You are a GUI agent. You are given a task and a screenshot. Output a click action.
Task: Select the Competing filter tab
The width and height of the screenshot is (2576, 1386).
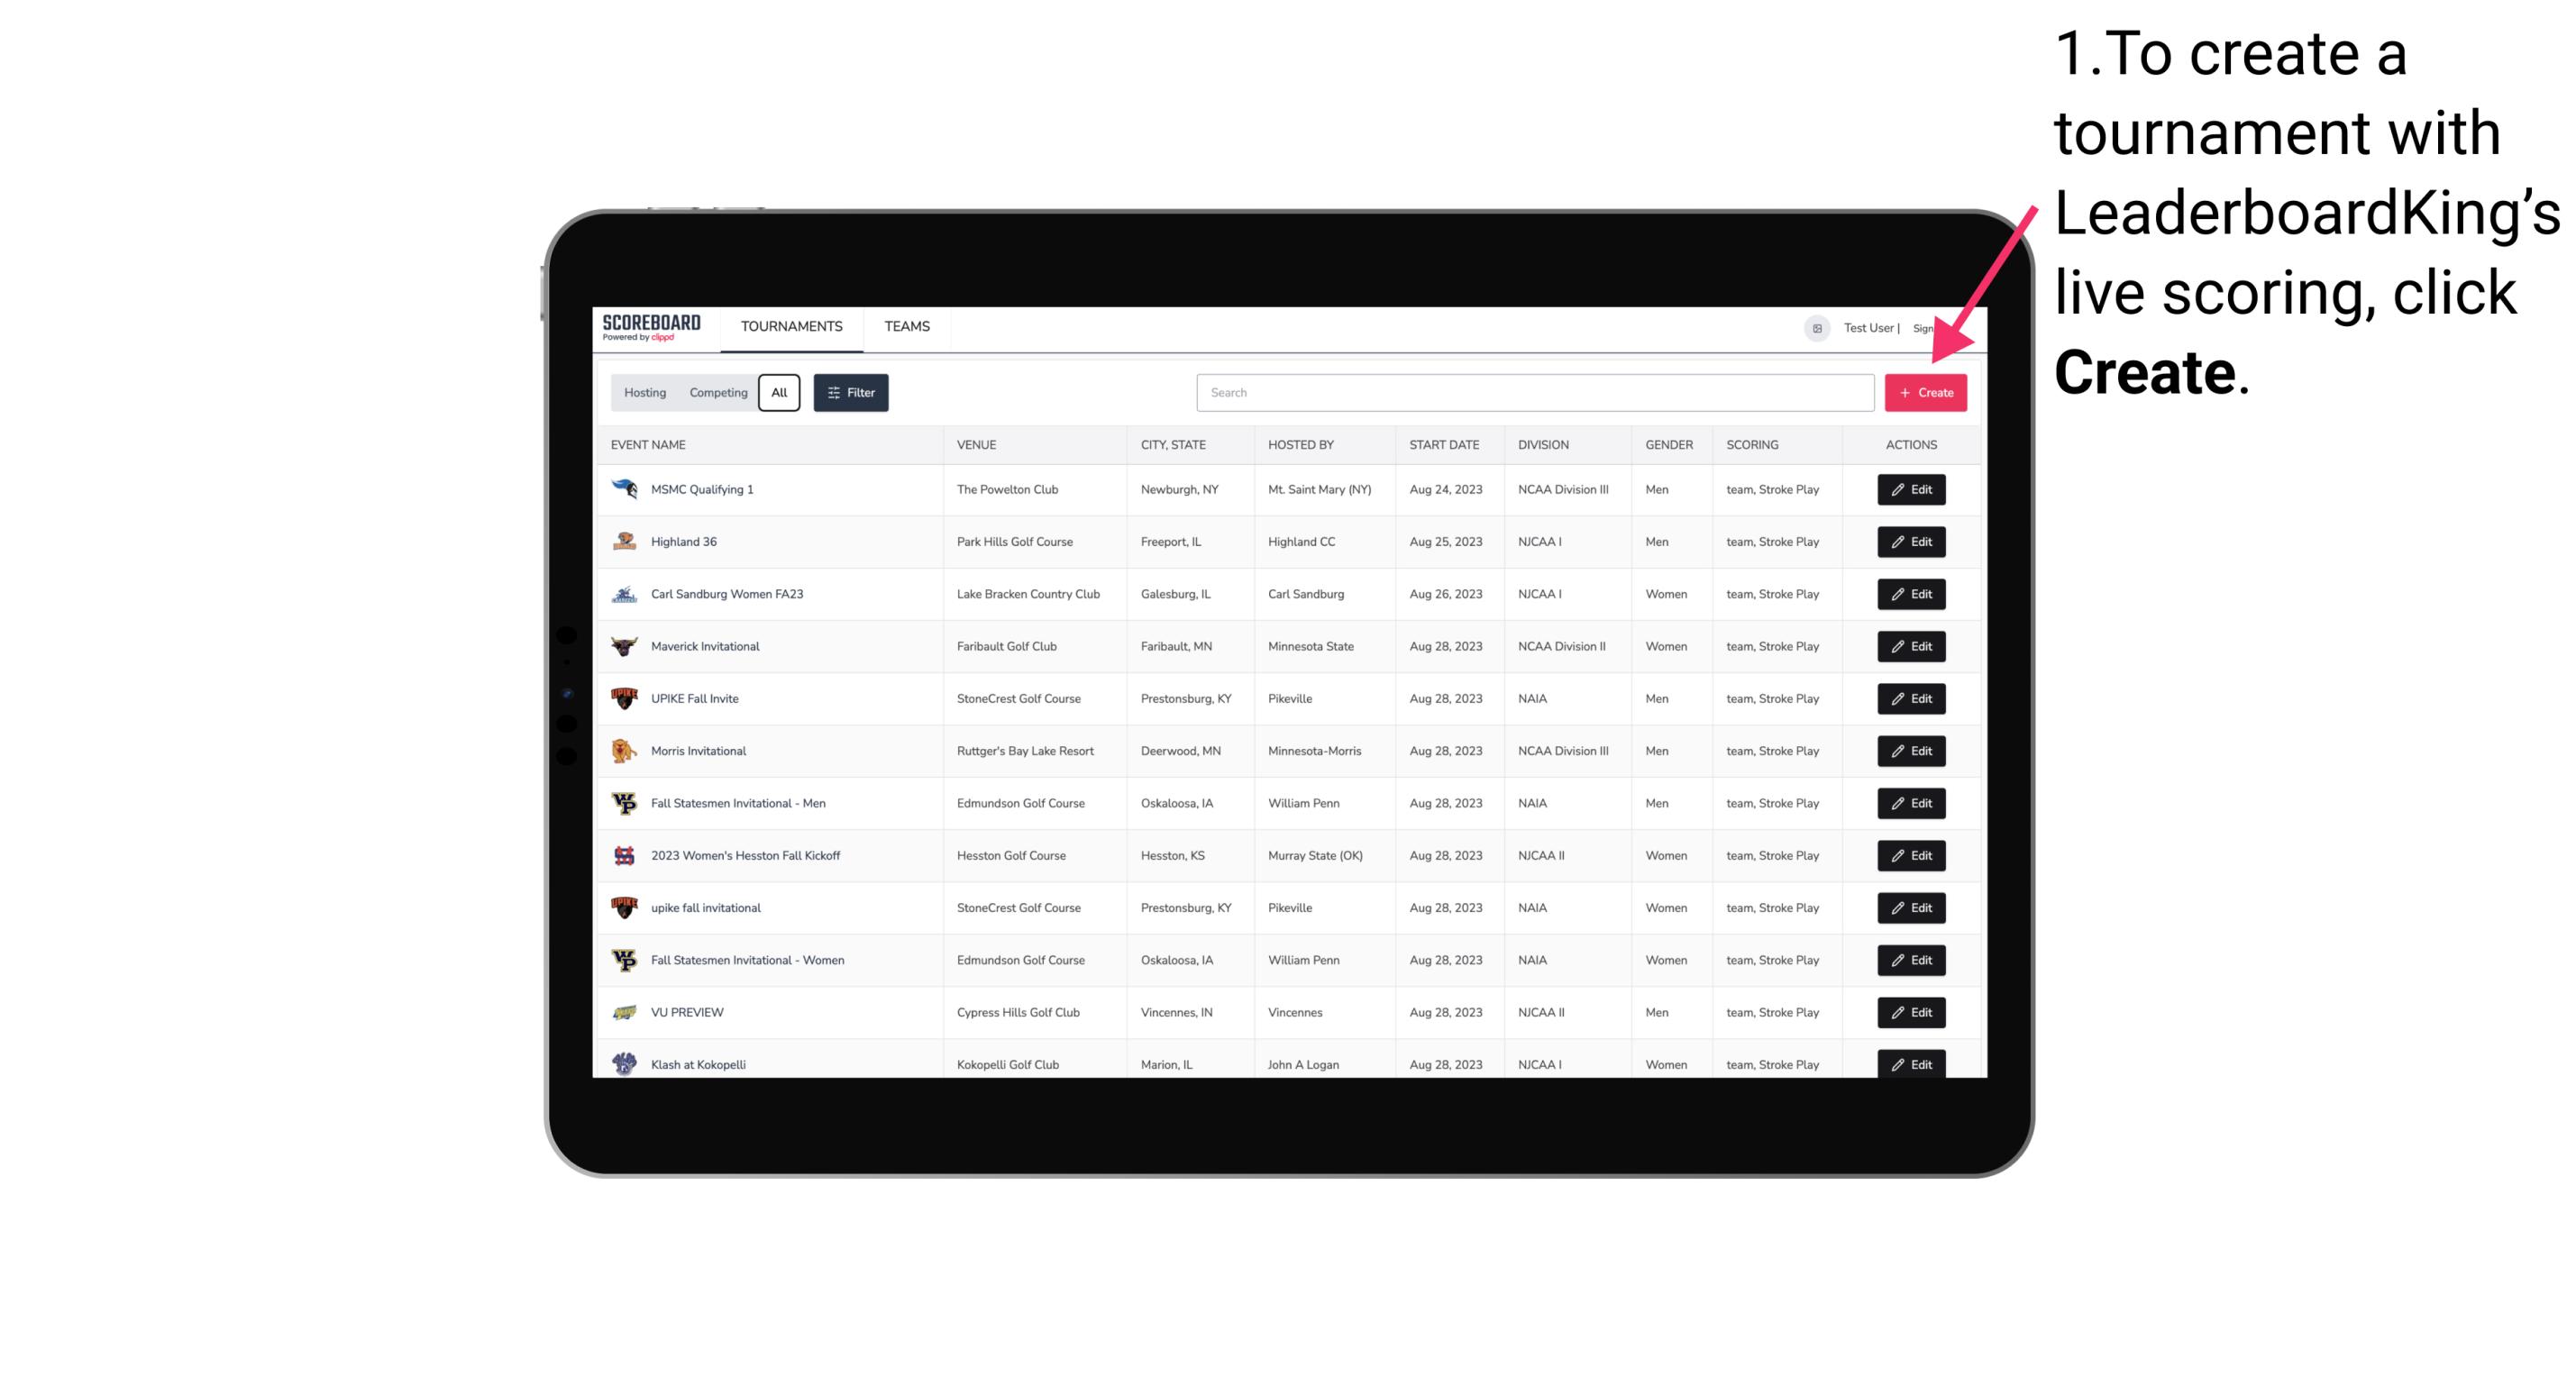pyautogui.click(x=716, y=391)
